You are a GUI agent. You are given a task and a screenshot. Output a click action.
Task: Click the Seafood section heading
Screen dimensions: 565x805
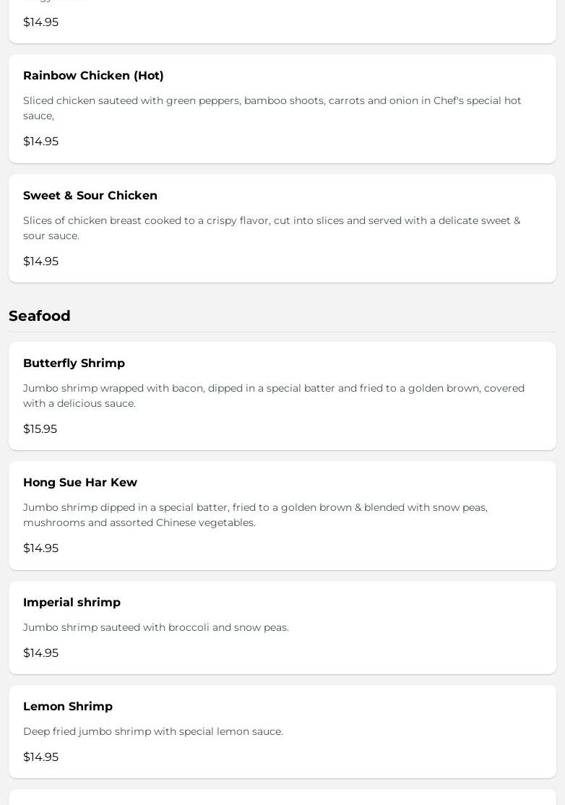(x=40, y=316)
